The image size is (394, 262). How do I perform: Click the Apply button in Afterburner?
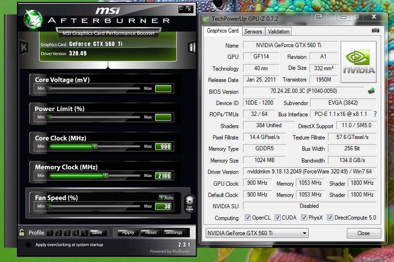tap(128, 233)
